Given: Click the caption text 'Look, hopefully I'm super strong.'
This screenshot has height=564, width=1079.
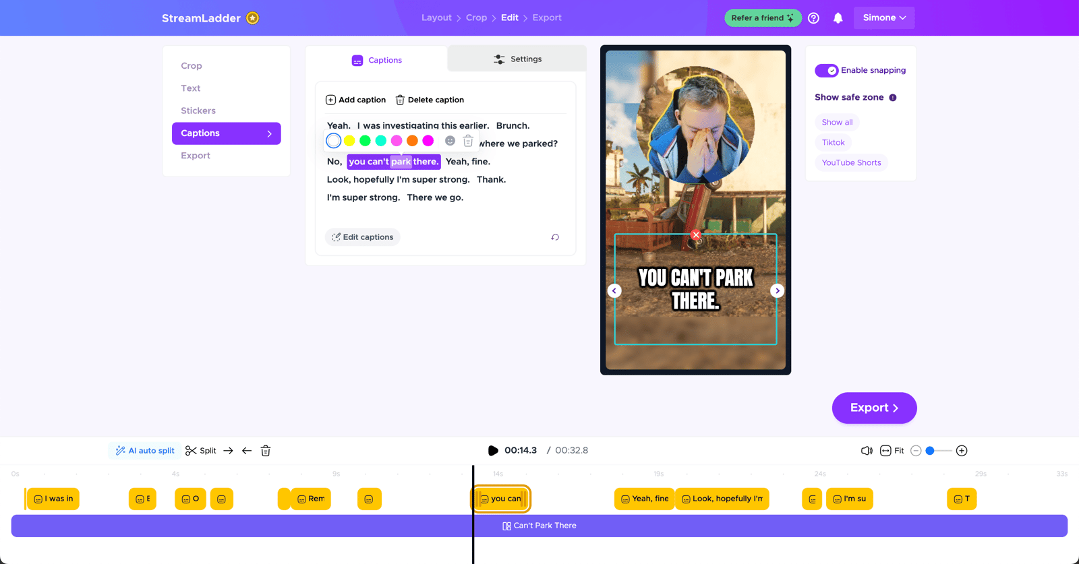Looking at the screenshot, I should [x=399, y=180].
